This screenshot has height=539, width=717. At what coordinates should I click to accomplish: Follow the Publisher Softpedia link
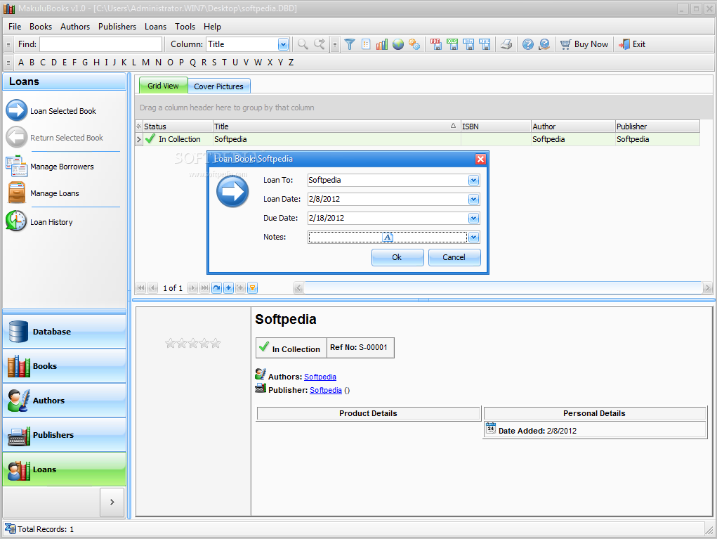click(326, 390)
